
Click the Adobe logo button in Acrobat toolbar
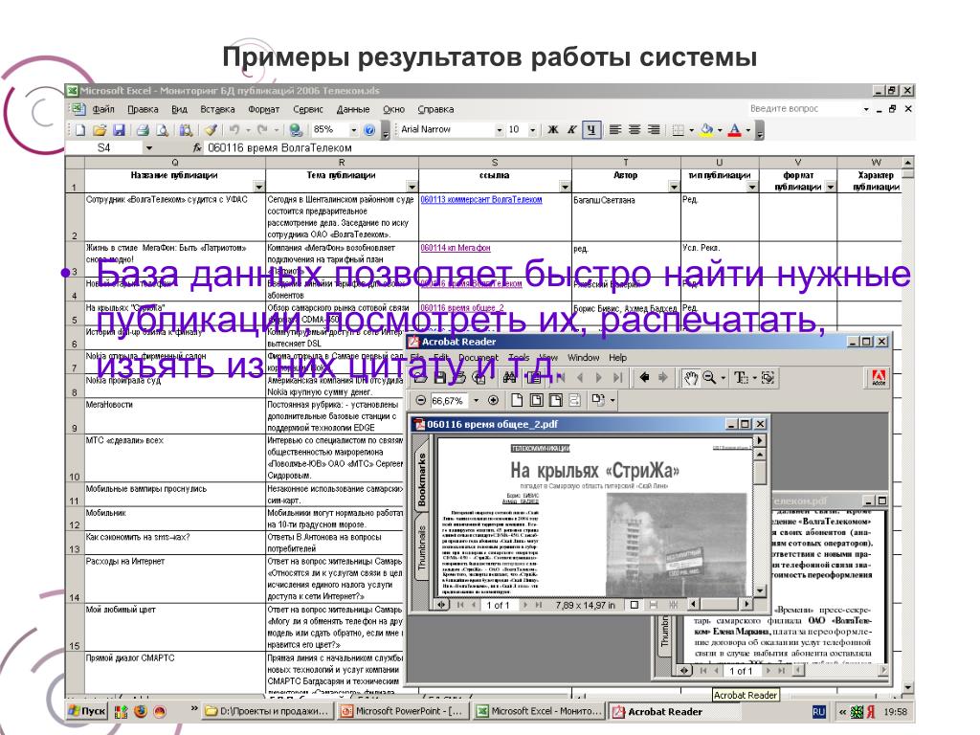point(879,377)
